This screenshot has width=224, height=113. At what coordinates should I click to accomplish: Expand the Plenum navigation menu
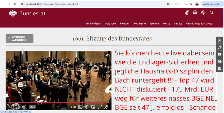124,23
